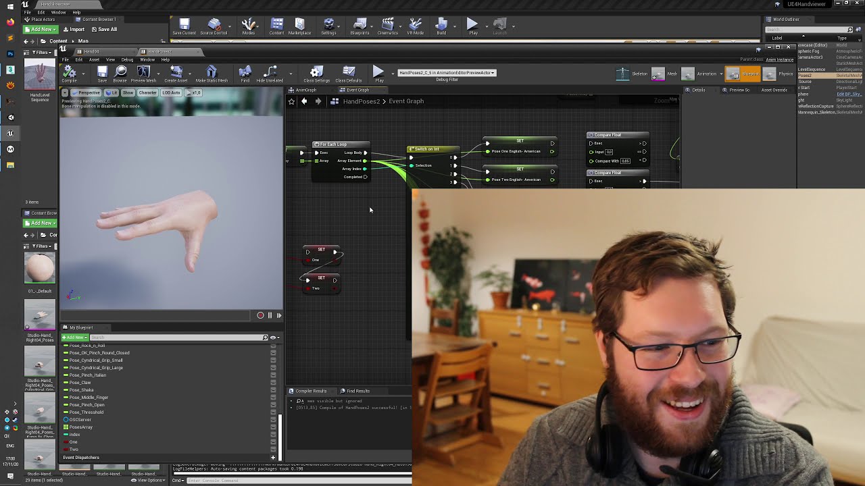Toggle visibility of Pose_Pinch_Open variable
Viewport: 865px width, 486px height.
click(x=273, y=405)
